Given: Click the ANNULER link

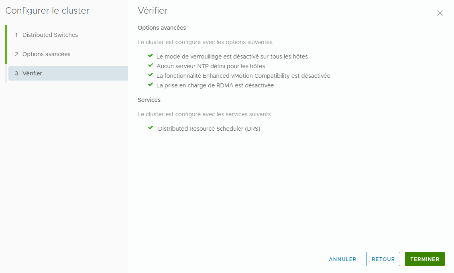Looking at the screenshot, I should pos(342,259).
